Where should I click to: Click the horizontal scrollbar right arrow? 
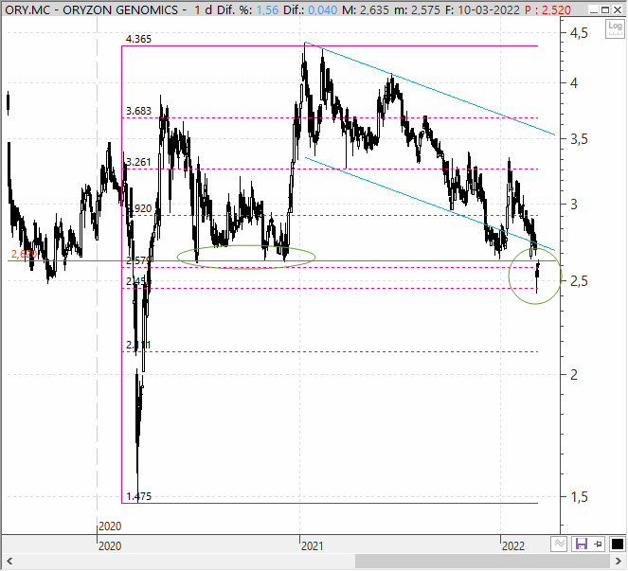[x=619, y=561]
